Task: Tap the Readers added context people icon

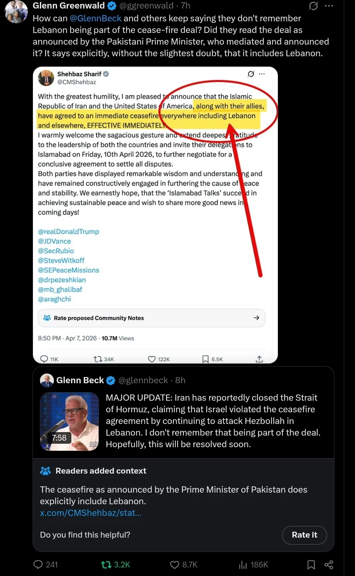Action: (x=45, y=471)
